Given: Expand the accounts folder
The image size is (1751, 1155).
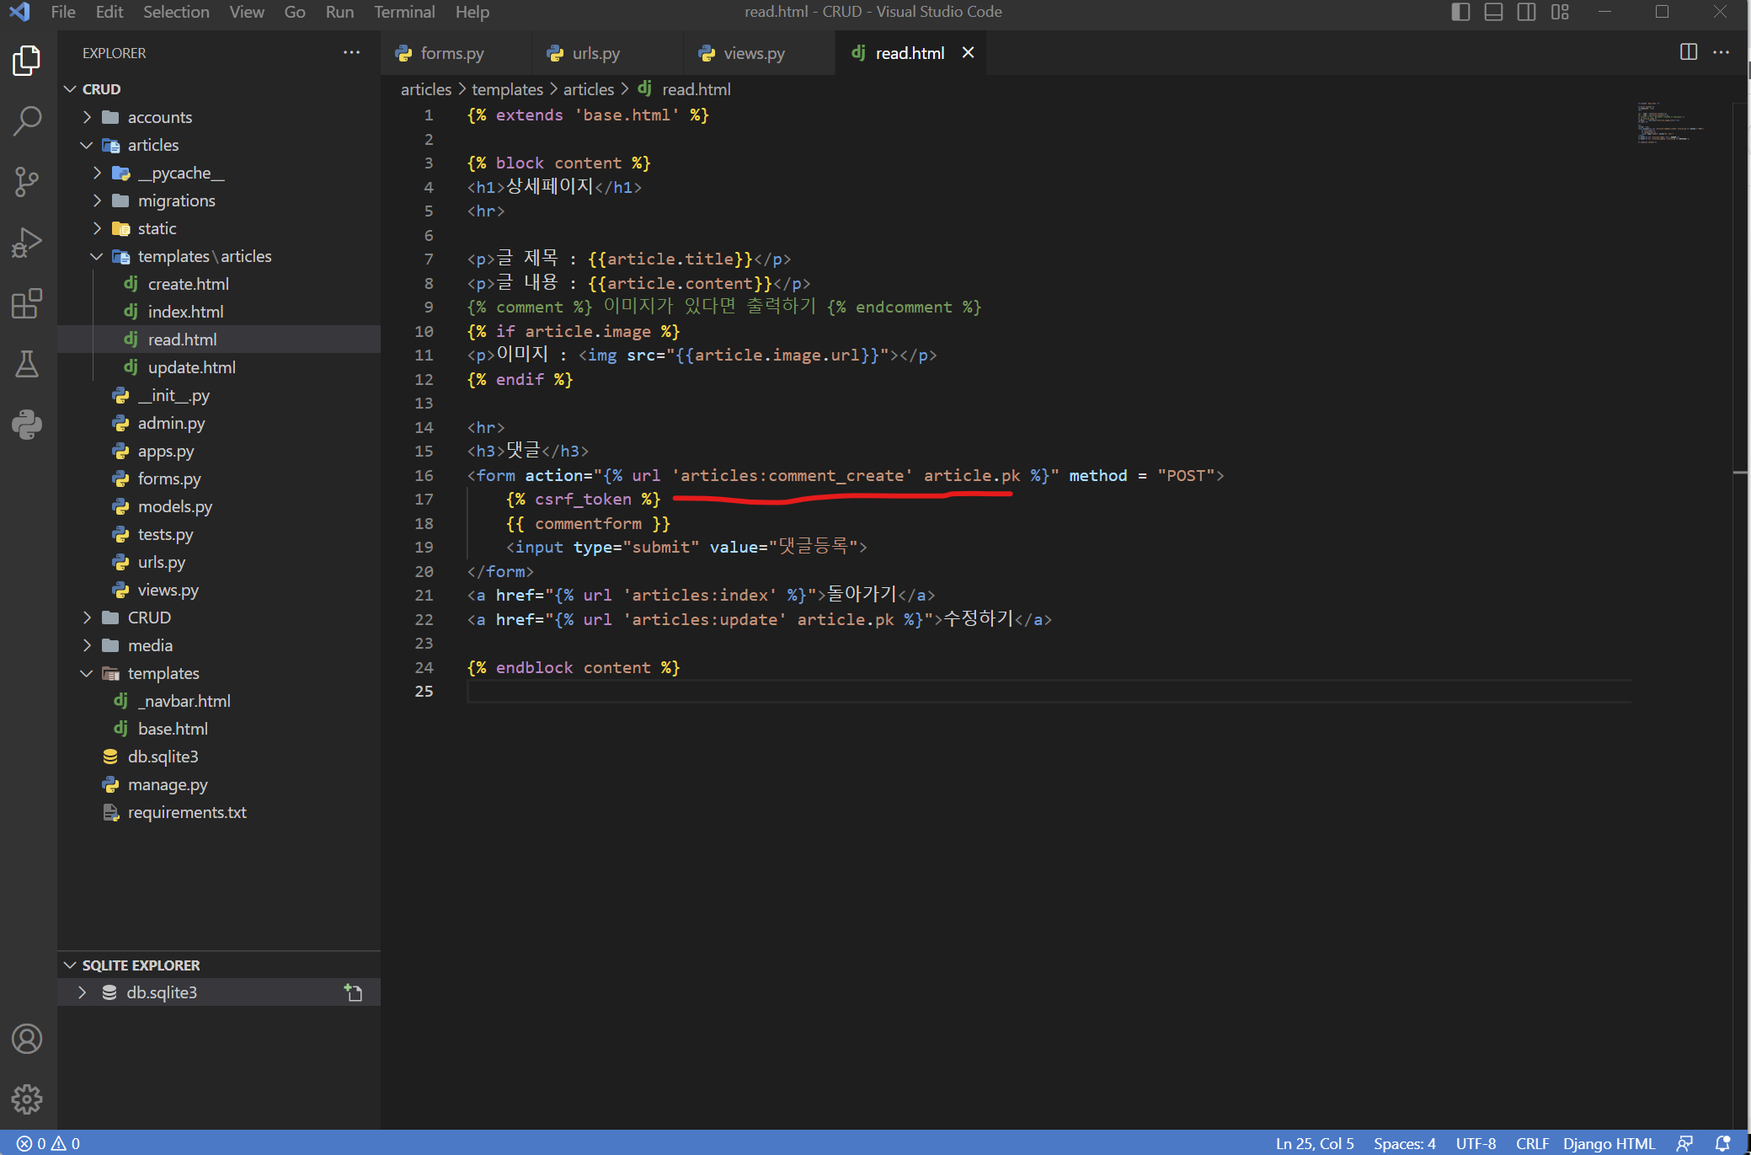Looking at the screenshot, I should click(x=87, y=117).
